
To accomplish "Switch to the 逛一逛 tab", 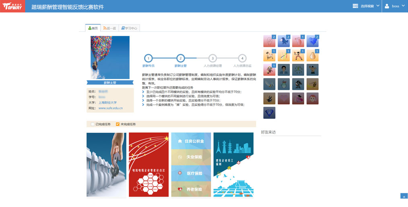I will click(109, 28).
